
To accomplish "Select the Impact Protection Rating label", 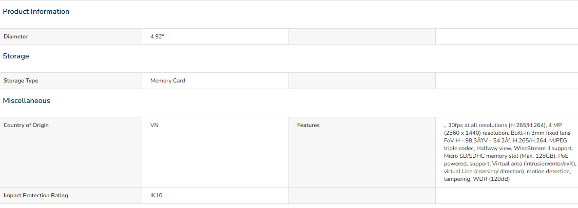I will 36,195.
